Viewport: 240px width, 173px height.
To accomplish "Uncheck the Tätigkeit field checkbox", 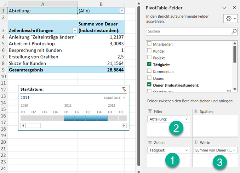I will (149, 65).
